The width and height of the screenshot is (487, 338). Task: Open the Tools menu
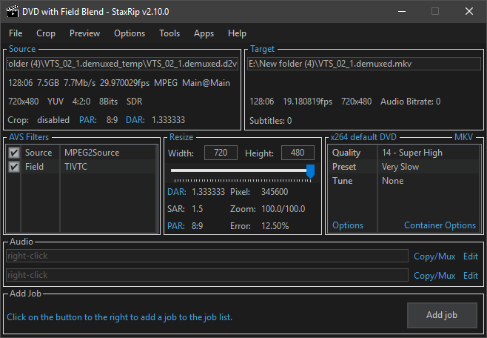point(169,33)
